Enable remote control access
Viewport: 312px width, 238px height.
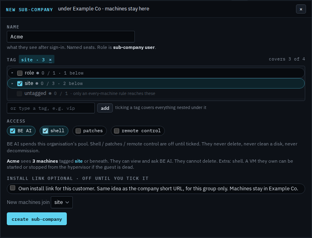[117, 131]
